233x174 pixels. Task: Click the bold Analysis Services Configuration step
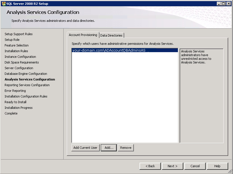point(30,79)
